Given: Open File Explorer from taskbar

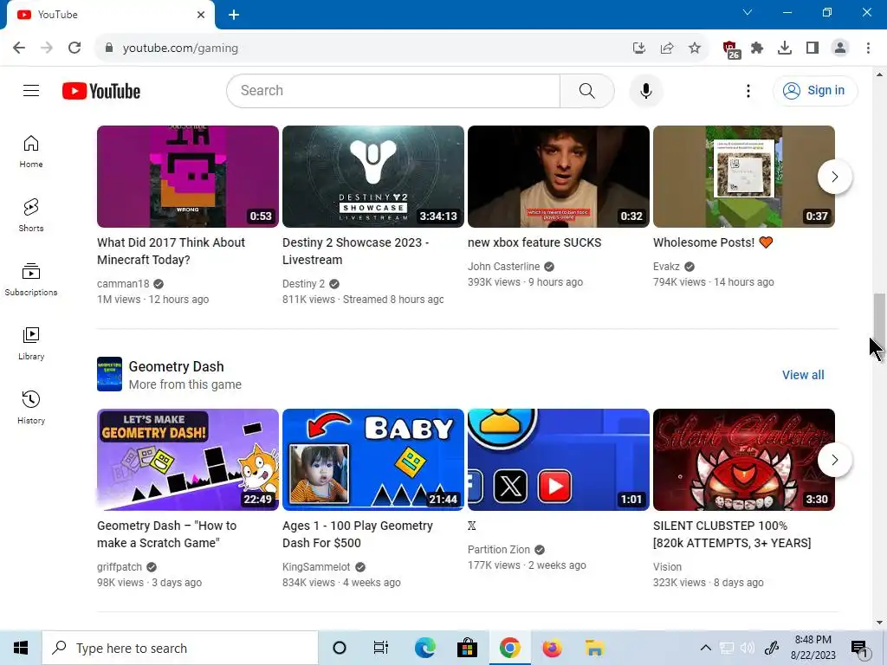Looking at the screenshot, I should click(x=594, y=648).
